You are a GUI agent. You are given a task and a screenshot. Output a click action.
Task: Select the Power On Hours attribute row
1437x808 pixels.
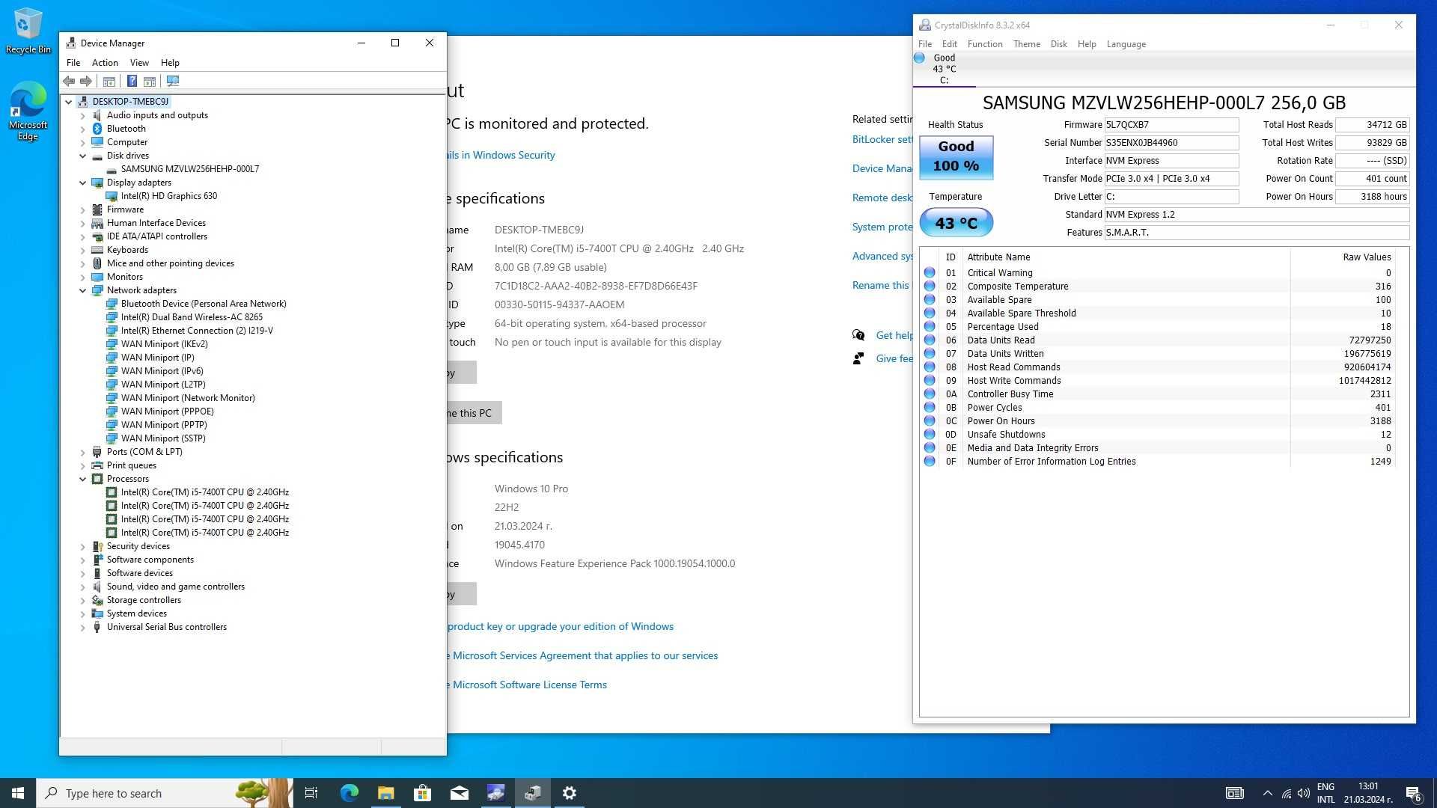click(1159, 421)
